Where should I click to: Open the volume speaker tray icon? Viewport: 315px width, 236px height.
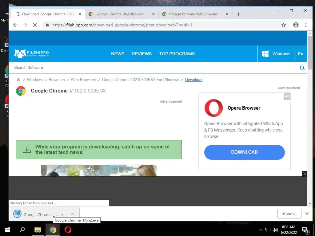click(275, 230)
